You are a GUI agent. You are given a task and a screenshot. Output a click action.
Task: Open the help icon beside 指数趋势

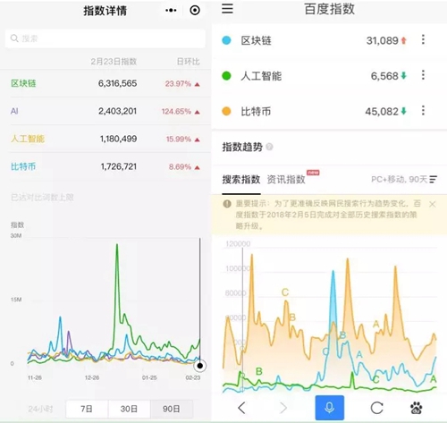click(269, 147)
